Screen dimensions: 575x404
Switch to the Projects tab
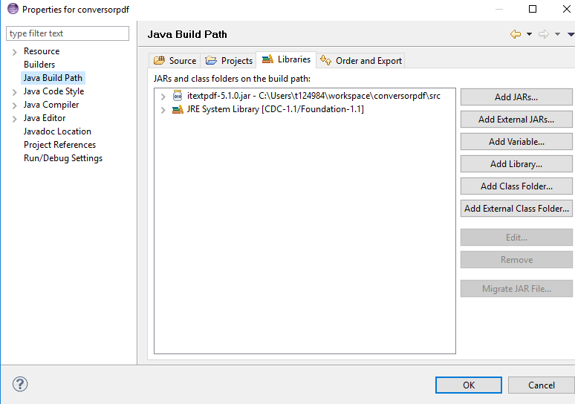tap(229, 61)
